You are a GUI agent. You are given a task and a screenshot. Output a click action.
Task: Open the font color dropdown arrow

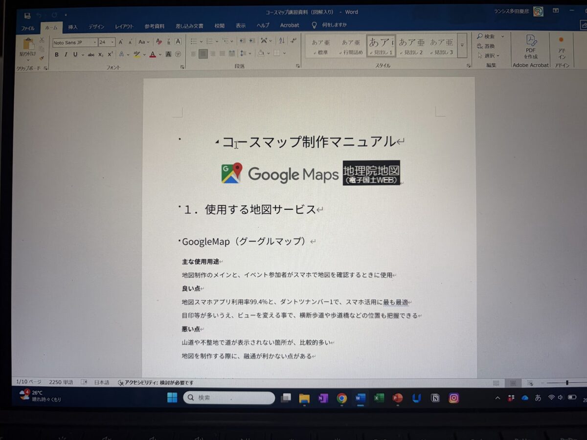(x=160, y=55)
